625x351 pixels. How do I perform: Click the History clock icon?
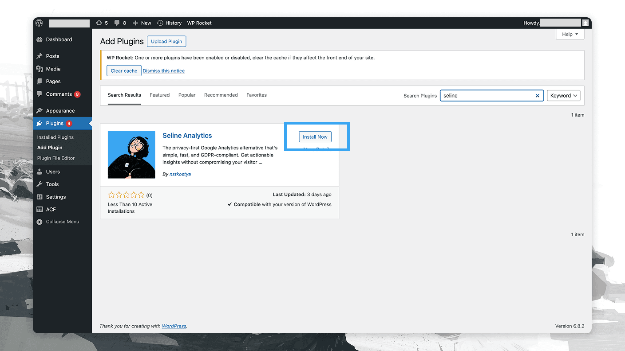(160, 23)
